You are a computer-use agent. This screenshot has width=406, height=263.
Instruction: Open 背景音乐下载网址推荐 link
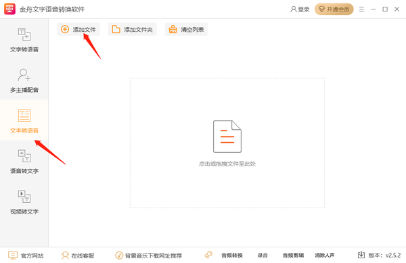tap(148, 256)
